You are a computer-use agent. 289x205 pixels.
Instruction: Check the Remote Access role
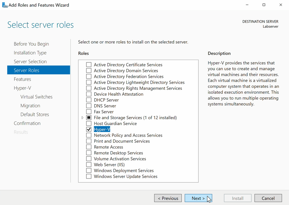pos(89,147)
